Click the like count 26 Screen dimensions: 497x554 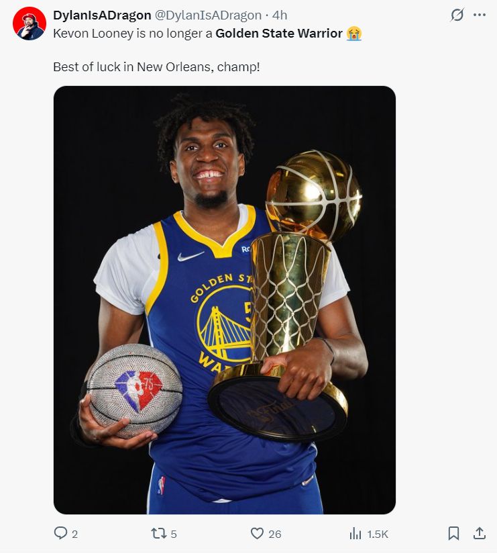(x=274, y=535)
